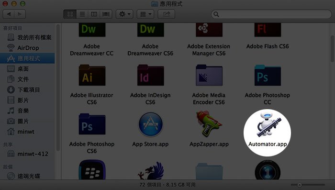Focus the Finder search field
The height and width of the screenshot is (190, 335).
coord(271,14)
